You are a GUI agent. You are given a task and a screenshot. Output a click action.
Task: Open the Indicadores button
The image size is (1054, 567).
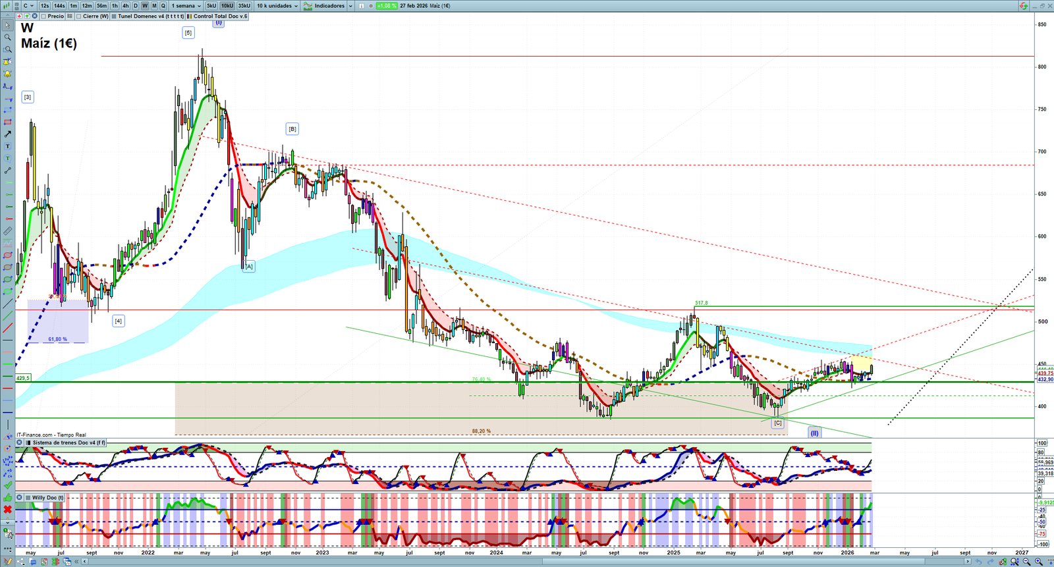click(328, 6)
